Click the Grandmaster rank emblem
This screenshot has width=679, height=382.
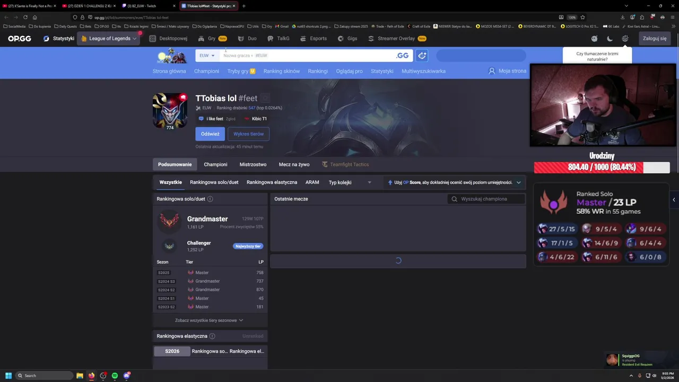point(169,220)
